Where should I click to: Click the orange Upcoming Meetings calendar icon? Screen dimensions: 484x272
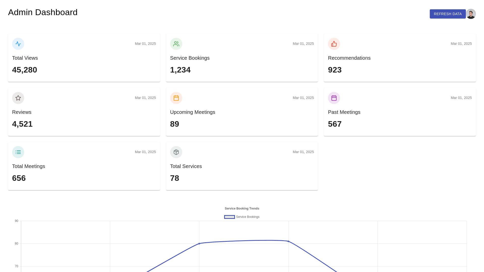pyautogui.click(x=176, y=98)
